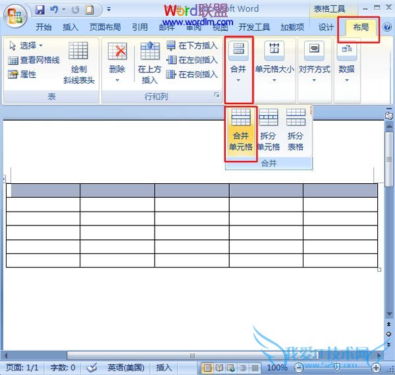This screenshot has height=375, width=395.
Task: Open the undo history dropdown arrow
Action: tap(63, 10)
